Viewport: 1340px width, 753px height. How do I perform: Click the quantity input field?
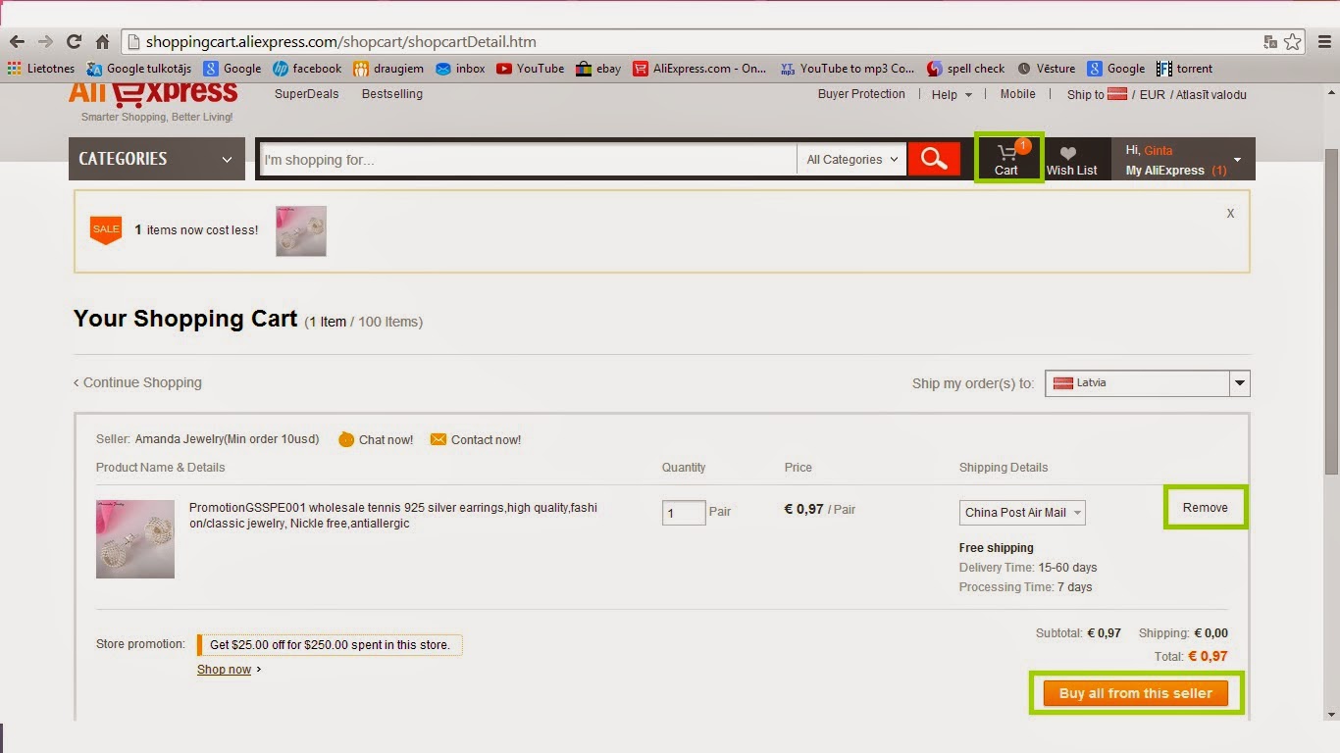coord(684,513)
